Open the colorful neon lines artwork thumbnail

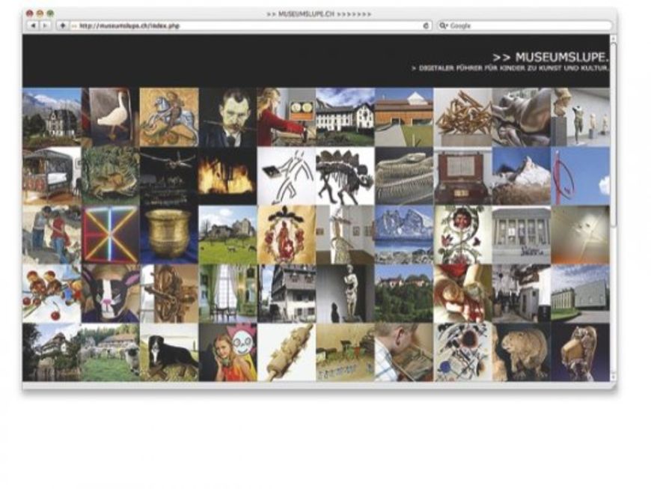tap(111, 234)
